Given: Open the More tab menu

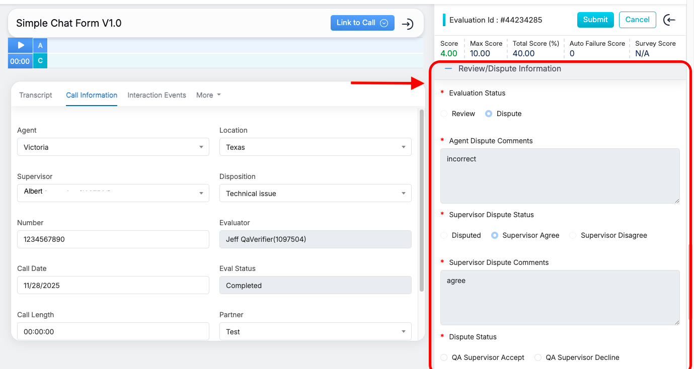Looking at the screenshot, I should pyautogui.click(x=208, y=95).
